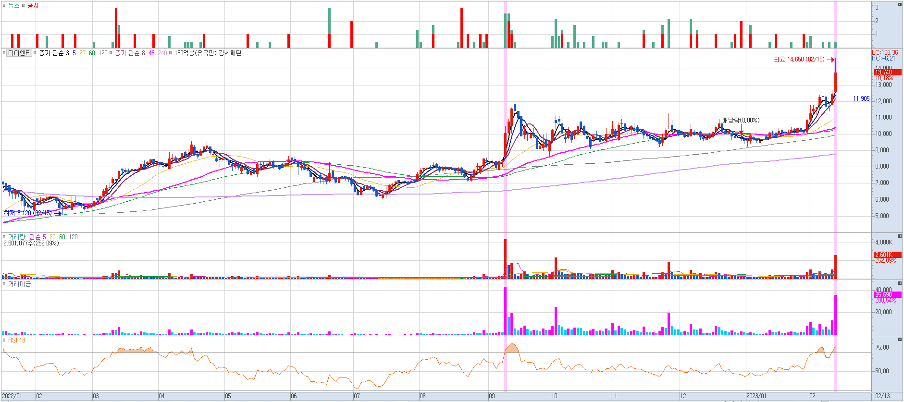Click the 11,905 horizontal line price label
The image size is (904, 402).
(x=861, y=99)
